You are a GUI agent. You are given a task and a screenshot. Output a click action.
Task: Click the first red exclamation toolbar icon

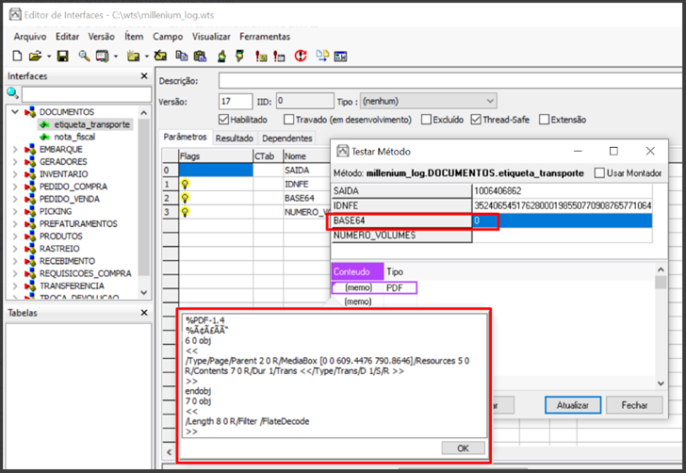[x=261, y=56]
